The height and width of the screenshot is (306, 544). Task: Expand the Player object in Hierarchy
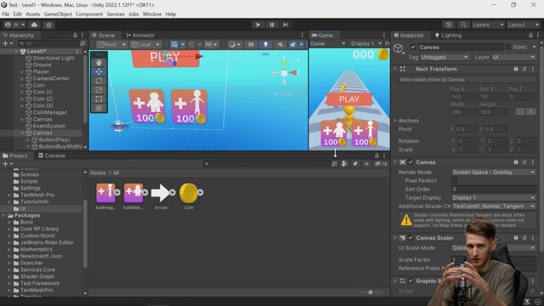tap(22, 71)
